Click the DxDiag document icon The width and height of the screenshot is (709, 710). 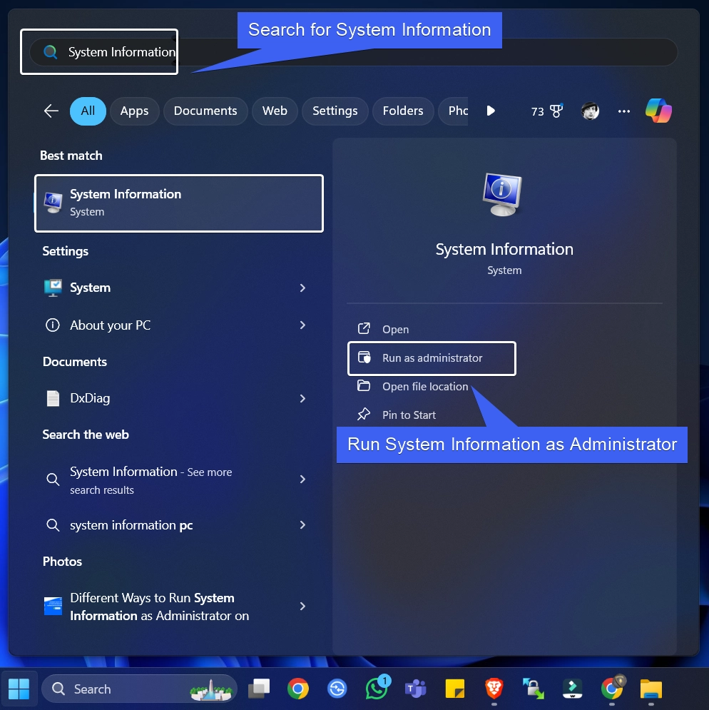click(53, 398)
